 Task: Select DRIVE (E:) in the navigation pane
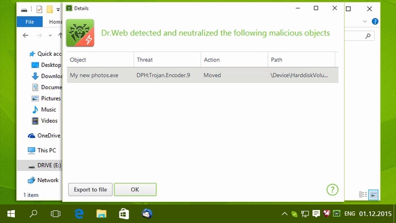(x=40, y=165)
